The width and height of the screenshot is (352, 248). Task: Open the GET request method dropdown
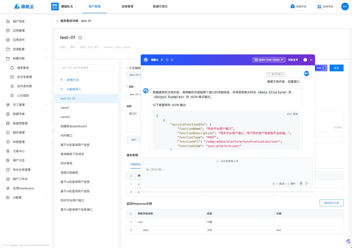tap(134, 140)
